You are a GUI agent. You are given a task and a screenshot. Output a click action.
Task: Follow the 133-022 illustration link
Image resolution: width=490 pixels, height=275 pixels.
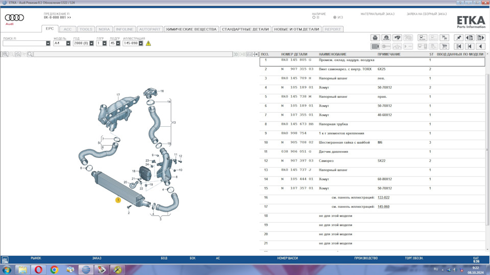[383, 198]
